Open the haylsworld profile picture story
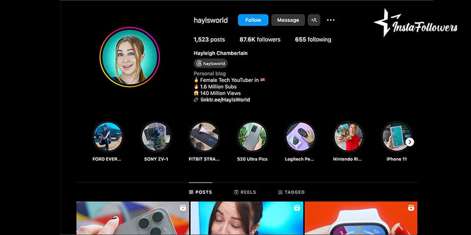Viewport: 471px width, 235px height. click(130, 57)
